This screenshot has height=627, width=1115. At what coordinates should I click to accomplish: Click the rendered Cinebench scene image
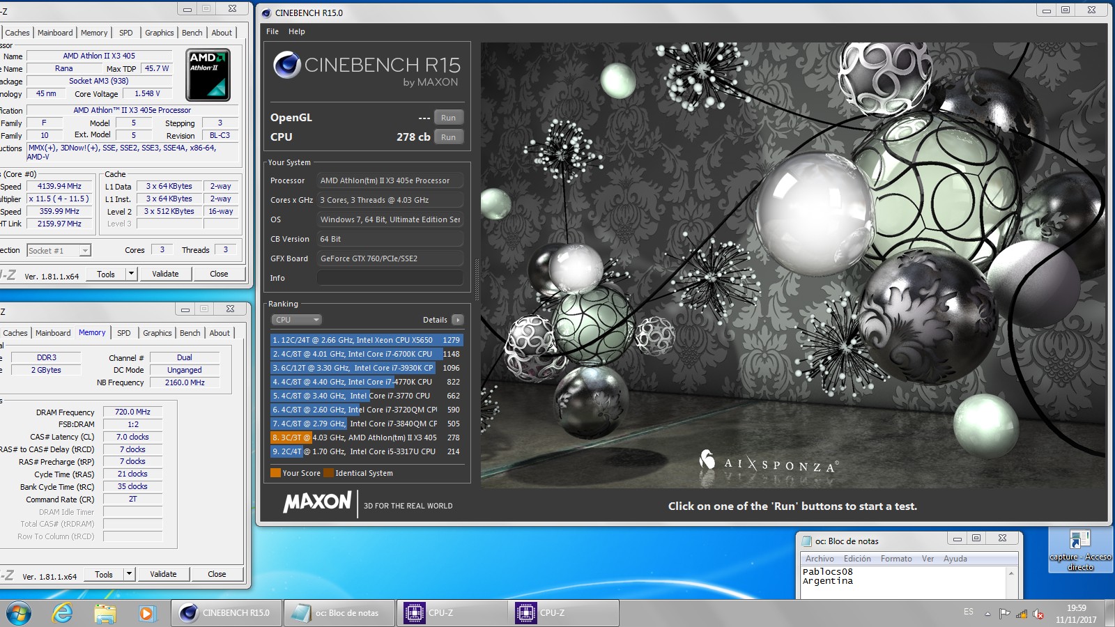[792, 265]
